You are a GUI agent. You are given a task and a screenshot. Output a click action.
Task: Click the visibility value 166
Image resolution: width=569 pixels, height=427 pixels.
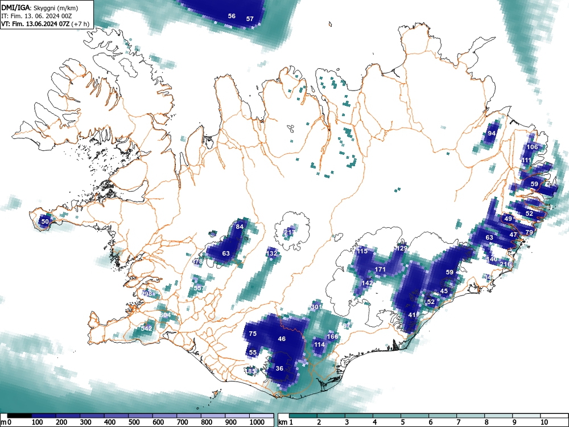click(x=332, y=336)
